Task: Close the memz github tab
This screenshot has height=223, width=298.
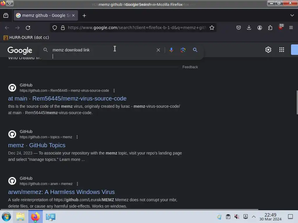Action: [x=73, y=15]
